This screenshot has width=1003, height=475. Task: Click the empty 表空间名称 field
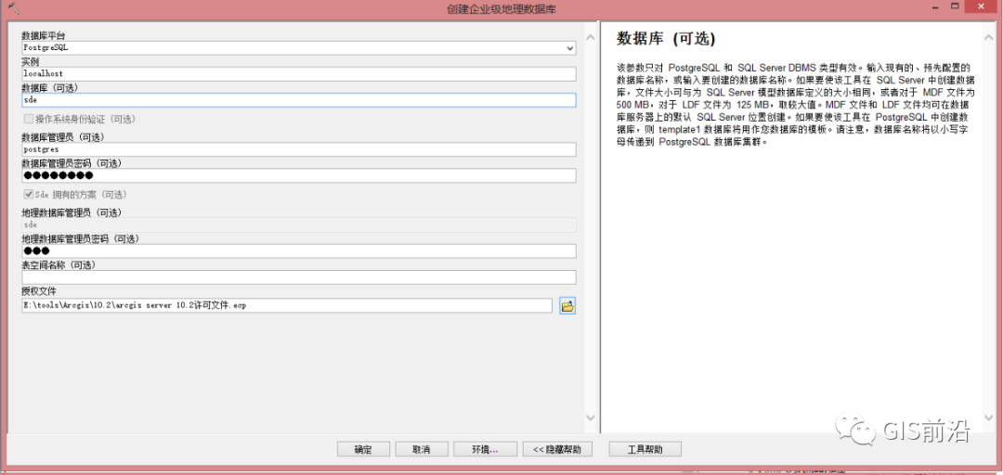tap(299, 277)
